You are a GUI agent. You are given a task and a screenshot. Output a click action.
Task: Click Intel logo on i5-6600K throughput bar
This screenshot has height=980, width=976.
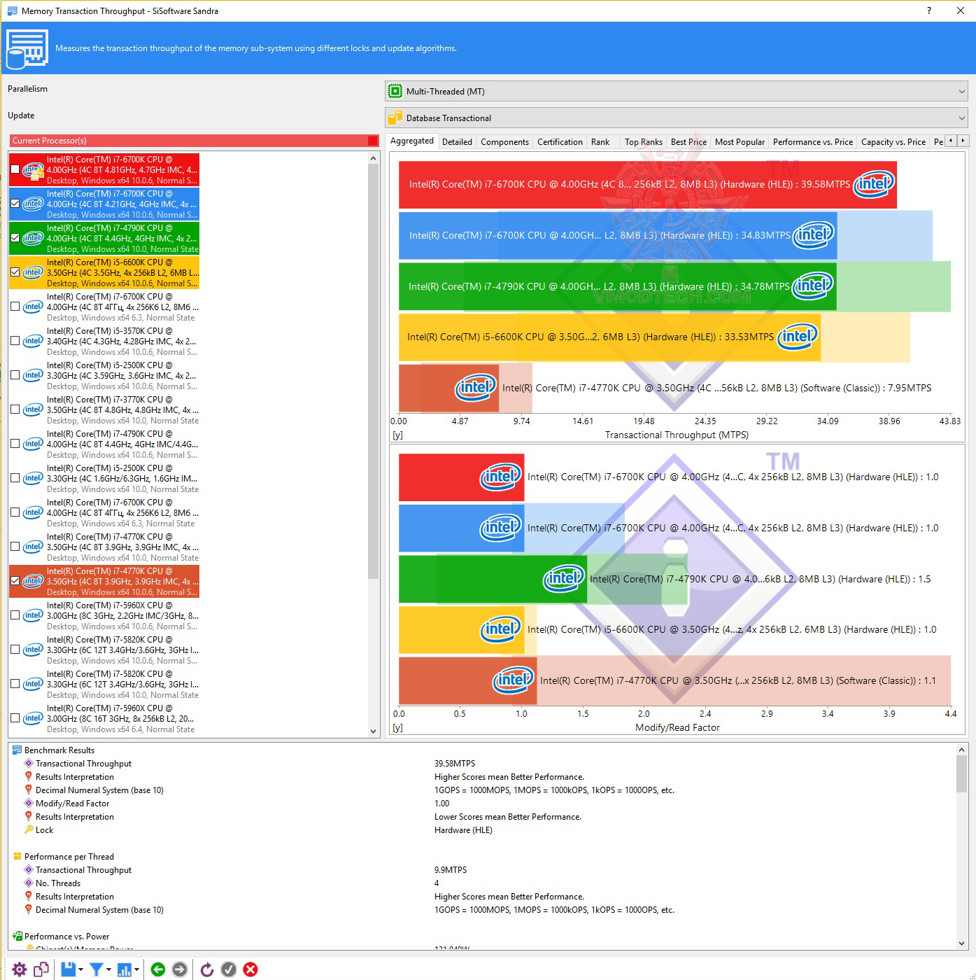pos(798,337)
